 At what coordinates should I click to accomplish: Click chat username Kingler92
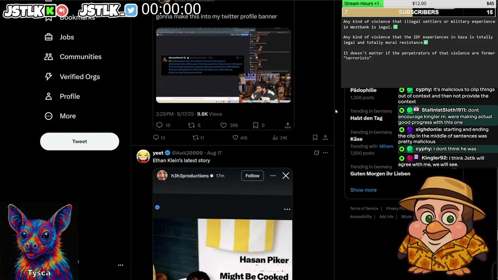[x=434, y=158]
